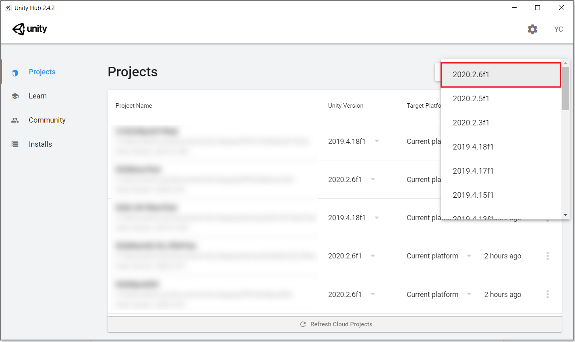This screenshot has height=342, width=575.
Task: Expand the second project's Unity Version dropdown
Action: pos(373,179)
